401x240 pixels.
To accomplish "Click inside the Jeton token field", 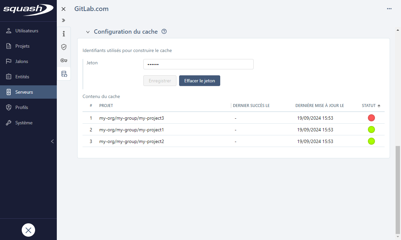I will 198,64.
